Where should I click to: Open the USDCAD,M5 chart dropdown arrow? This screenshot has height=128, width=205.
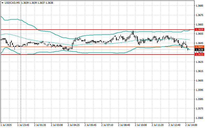tap(2, 3)
